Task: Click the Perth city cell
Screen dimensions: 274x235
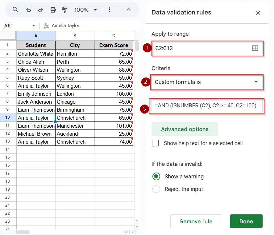Action: (75, 62)
